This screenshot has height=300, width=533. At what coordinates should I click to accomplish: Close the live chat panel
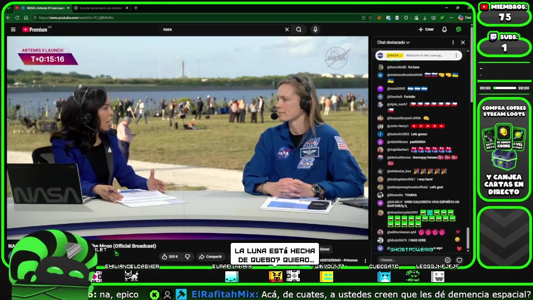pos(463,42)
